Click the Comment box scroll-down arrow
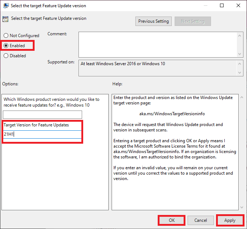 tap(239, 54)
